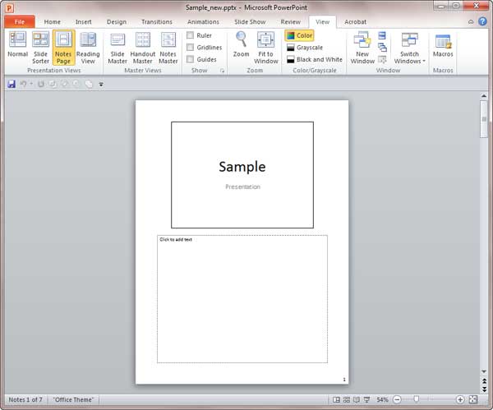Click the page number 1 on notes page
Viewport: 493px width, 410px height.
[x=344, y=380]
